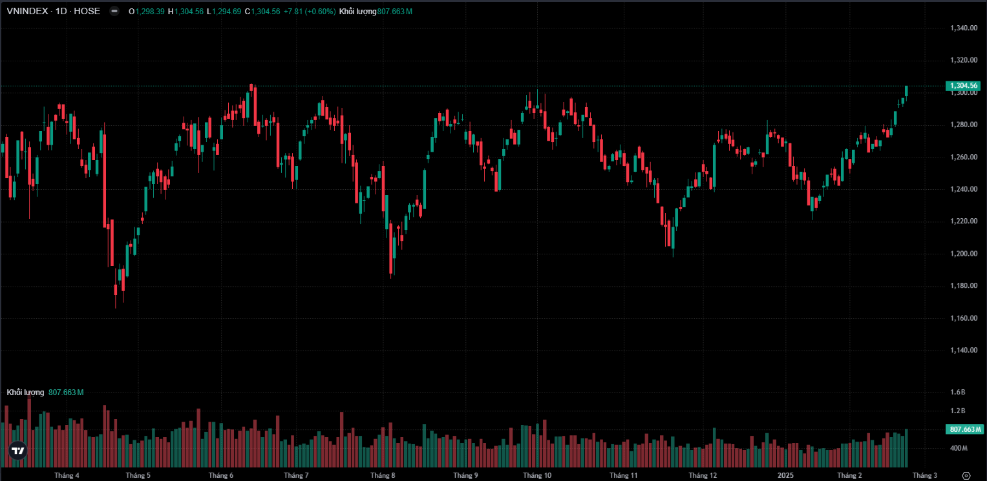Select the Tháng 12 time axis label
The width and height of the screenshot is (987, 481).
click(x=703, y=476)
